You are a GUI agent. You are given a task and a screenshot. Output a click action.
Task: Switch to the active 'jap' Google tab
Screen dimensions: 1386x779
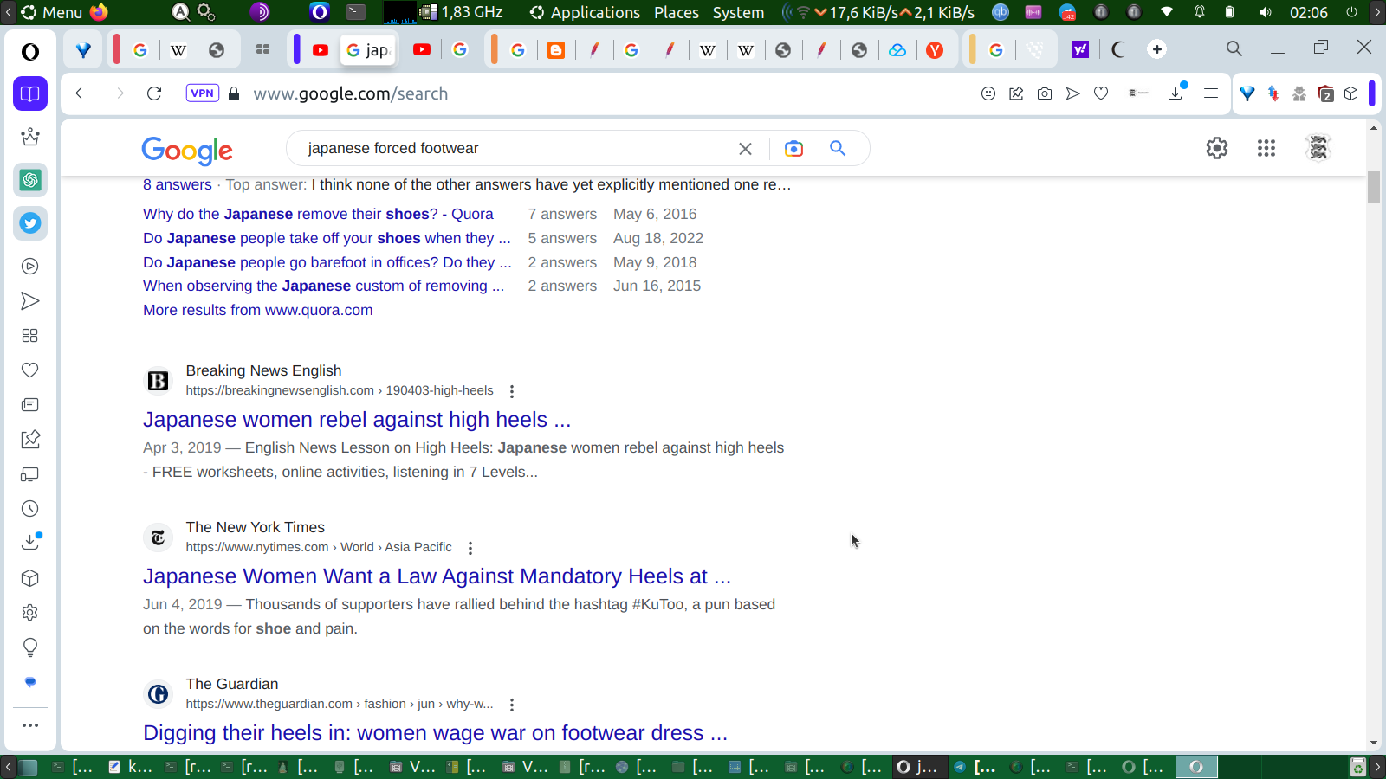click(368, 50)
